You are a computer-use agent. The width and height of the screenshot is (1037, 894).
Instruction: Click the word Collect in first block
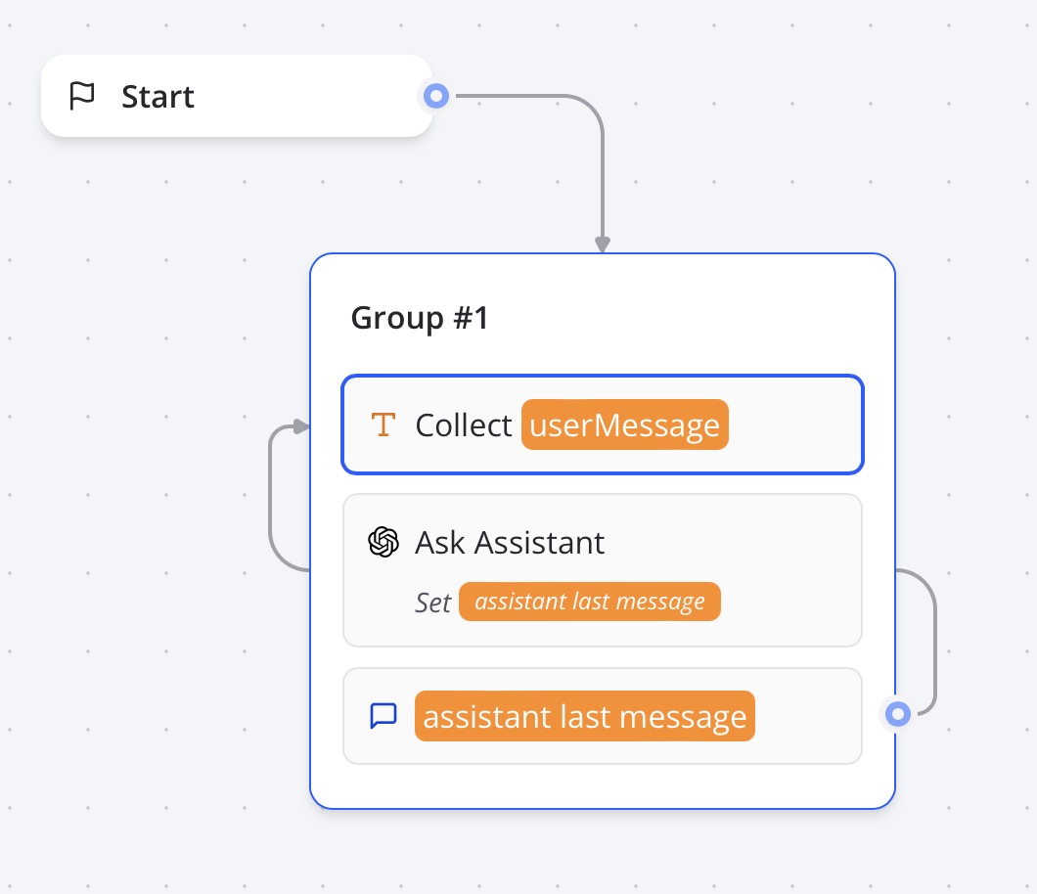pyautogui.click(x=463, y=425)
